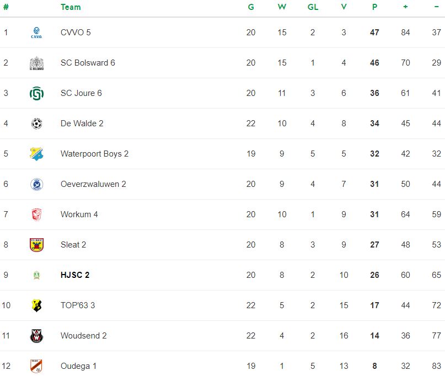Click the Woudsend club emblem
This screenshot has width=445, height=376.
pyautogui.click(x=36, y=336)
